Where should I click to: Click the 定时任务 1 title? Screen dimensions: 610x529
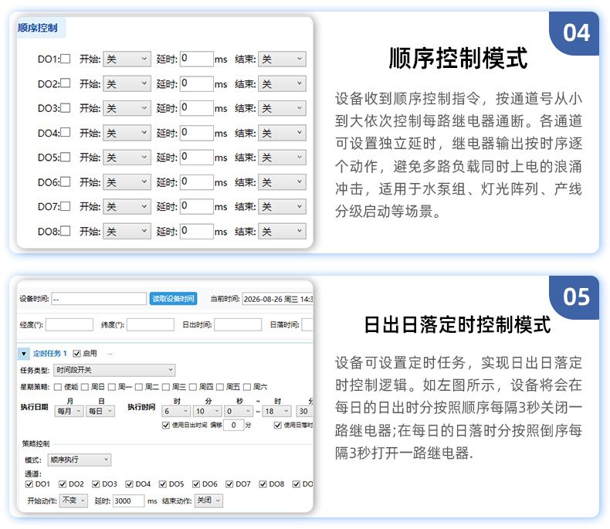[x=49, y=353]
